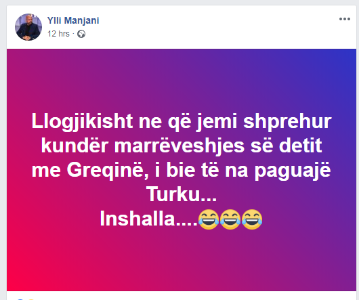The height and width of the screenshot is (300, 359).
Task: Click the word paguajë in the post
Action: click(x=293, y=171)
